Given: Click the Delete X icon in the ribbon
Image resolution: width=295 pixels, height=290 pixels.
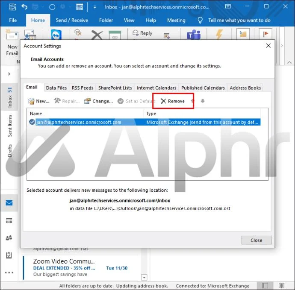Looking at the screenshot, I should tap(97, 35).
